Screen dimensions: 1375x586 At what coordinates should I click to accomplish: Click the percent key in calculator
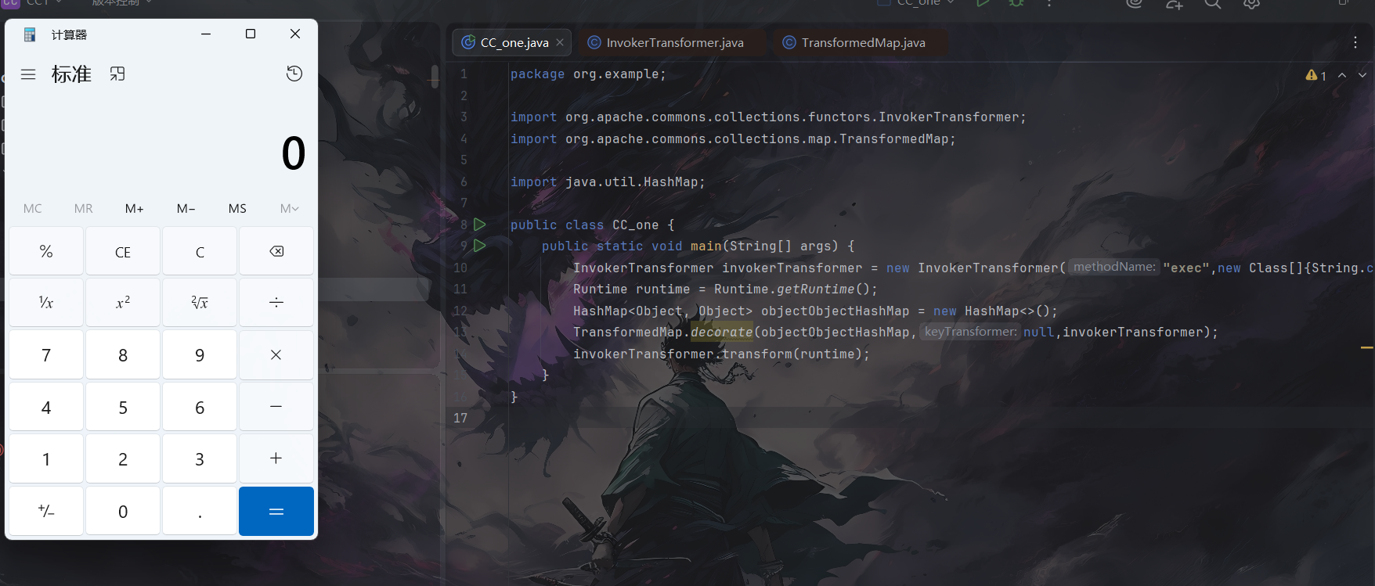(46, 251)
